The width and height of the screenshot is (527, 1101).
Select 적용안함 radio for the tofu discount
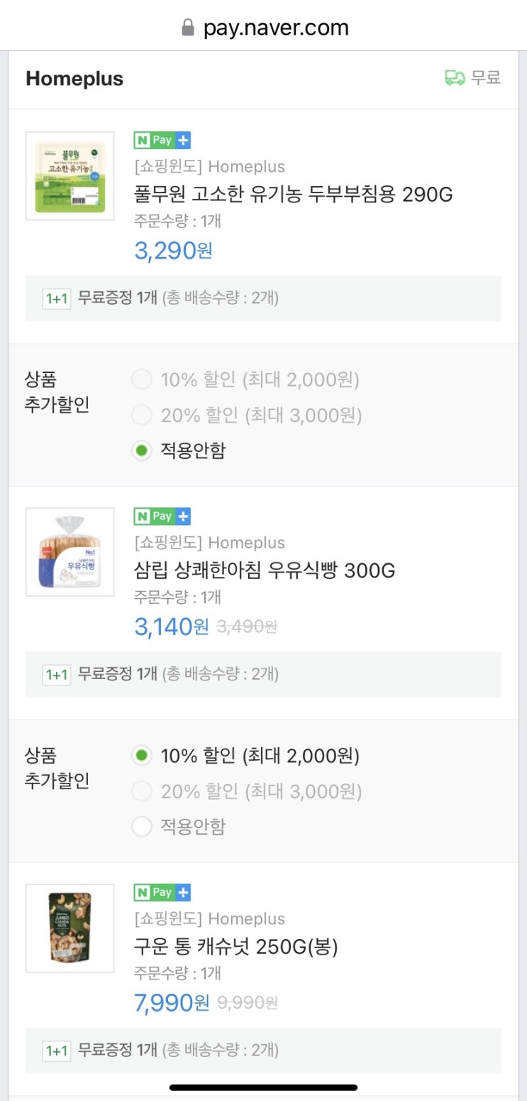click(x=142, y=450)
